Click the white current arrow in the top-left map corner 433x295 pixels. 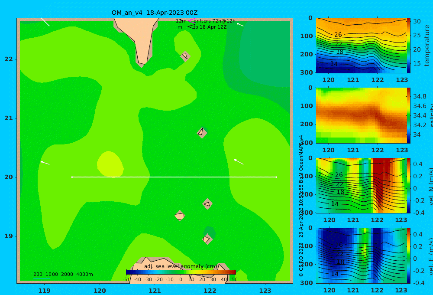point(45,22)
